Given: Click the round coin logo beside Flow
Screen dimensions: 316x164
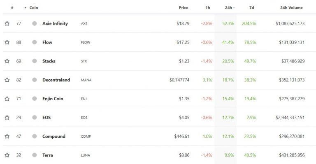Looking at the screenshot, I should tap(35, 42).
